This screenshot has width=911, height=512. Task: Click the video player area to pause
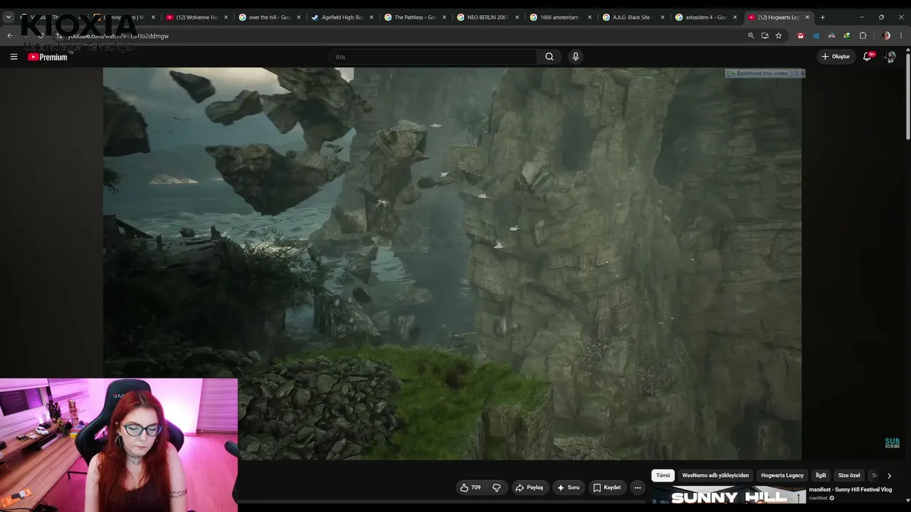[x=453, y=263]
